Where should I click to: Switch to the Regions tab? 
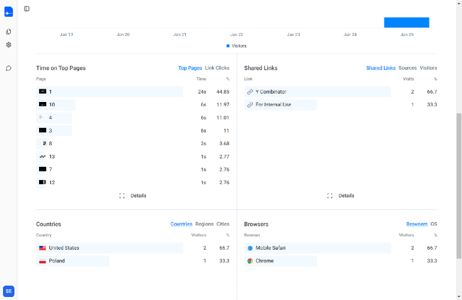204,224
